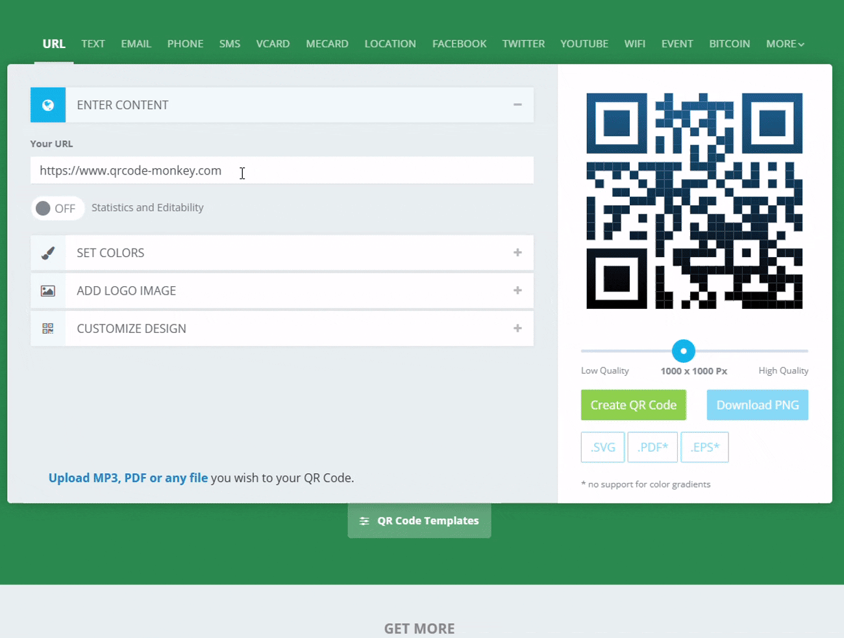Toggle Statistics and Editability switch on

[x=57, y=208]
